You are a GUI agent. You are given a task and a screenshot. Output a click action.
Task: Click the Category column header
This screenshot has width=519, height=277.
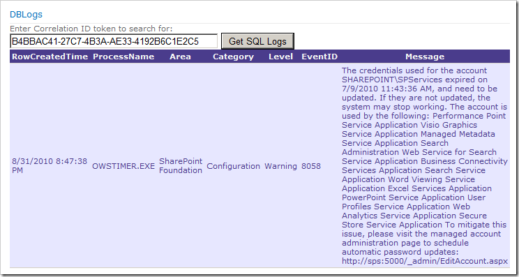(234, 57)
